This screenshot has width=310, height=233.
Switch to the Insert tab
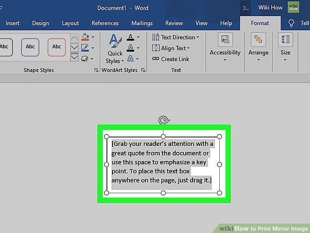pos(12,23)
